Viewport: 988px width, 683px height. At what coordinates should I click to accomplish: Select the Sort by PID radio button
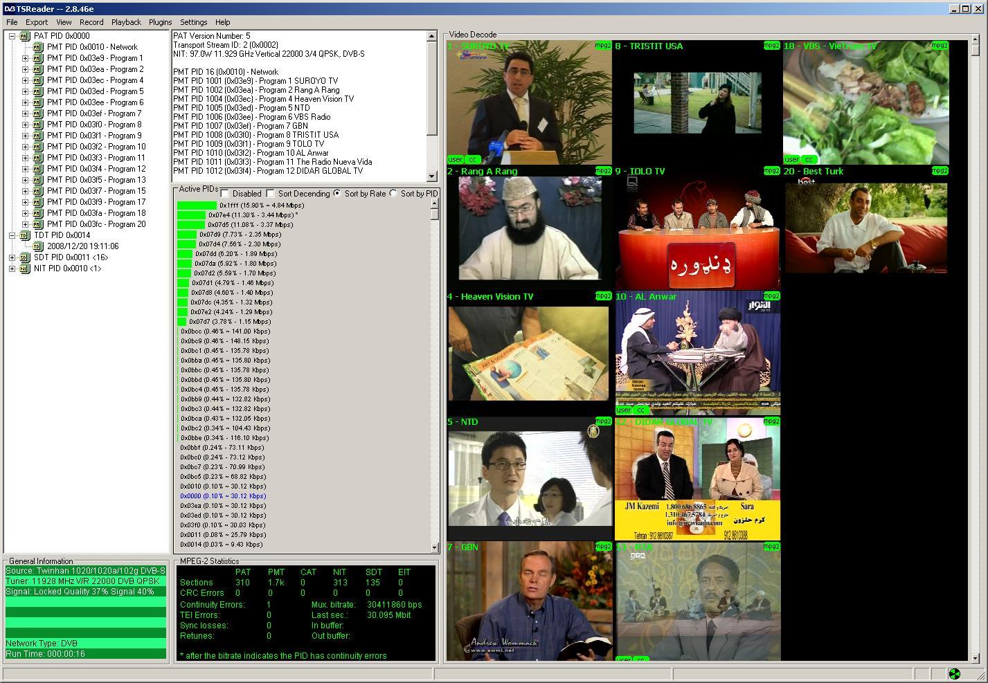pos(393,194)
